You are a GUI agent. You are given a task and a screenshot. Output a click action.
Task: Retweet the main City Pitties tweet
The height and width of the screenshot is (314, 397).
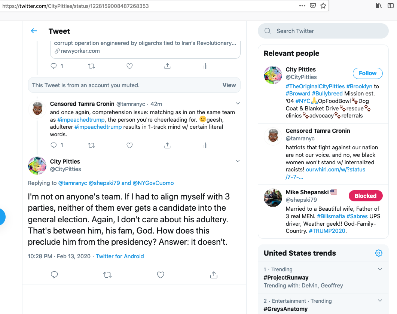click(x=107, y=275)
